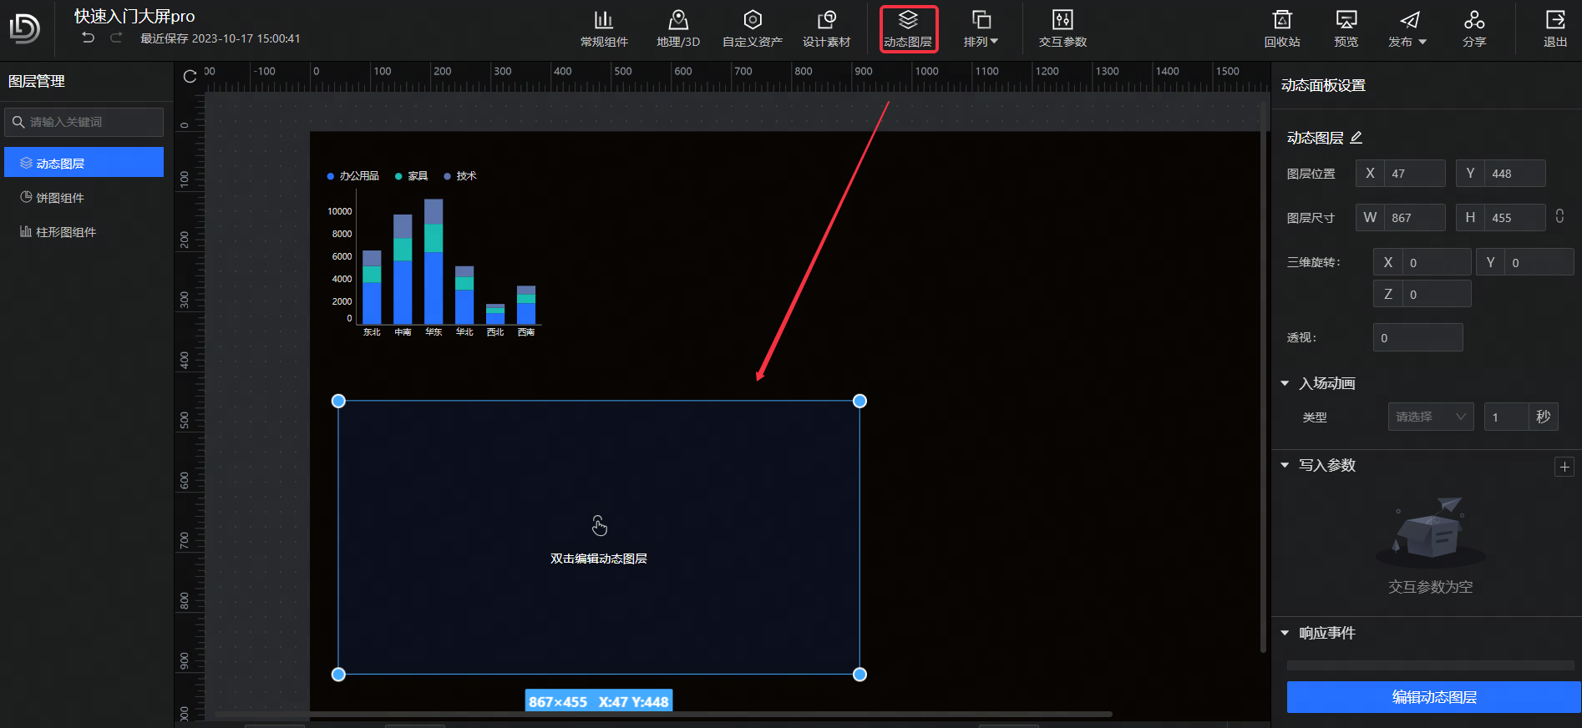This screenshot has height=728, width=1582.
Task: Open 地理/3D components menu
Action: [678, 29]
